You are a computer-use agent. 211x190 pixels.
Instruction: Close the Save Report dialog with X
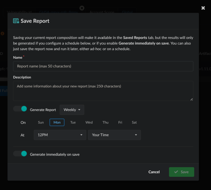click(x=203, y=8)
